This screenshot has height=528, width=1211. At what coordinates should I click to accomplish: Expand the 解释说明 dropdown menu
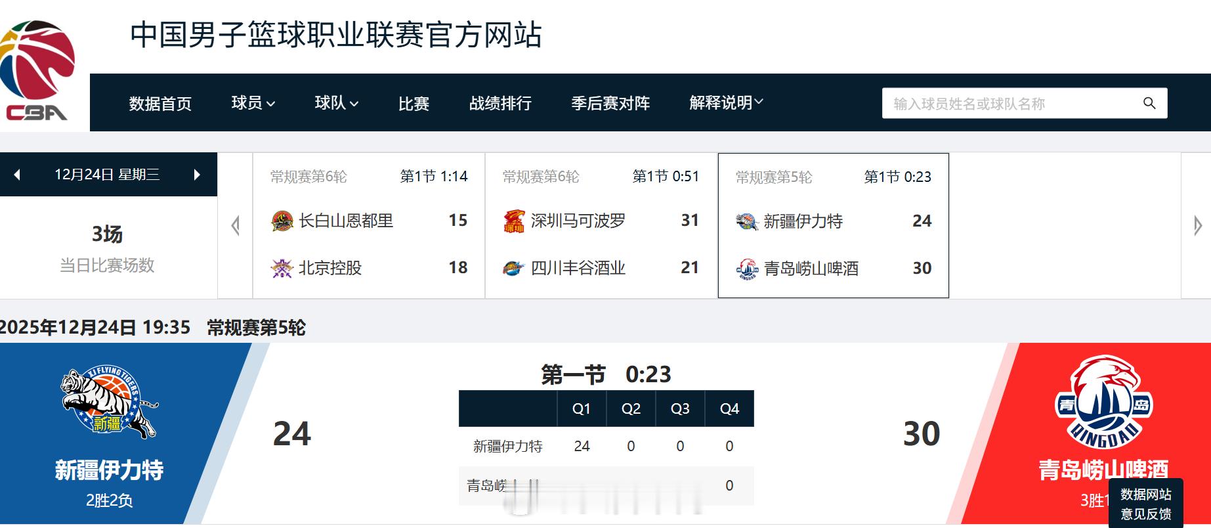click(726, 103)
